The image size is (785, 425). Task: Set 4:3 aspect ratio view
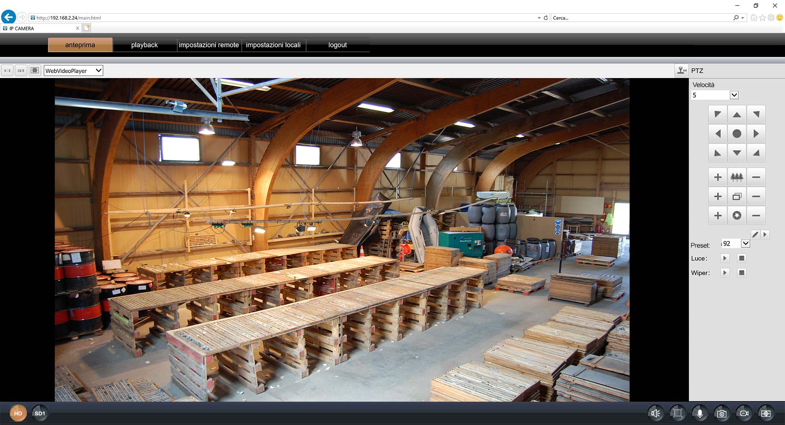tap(7, 71)
